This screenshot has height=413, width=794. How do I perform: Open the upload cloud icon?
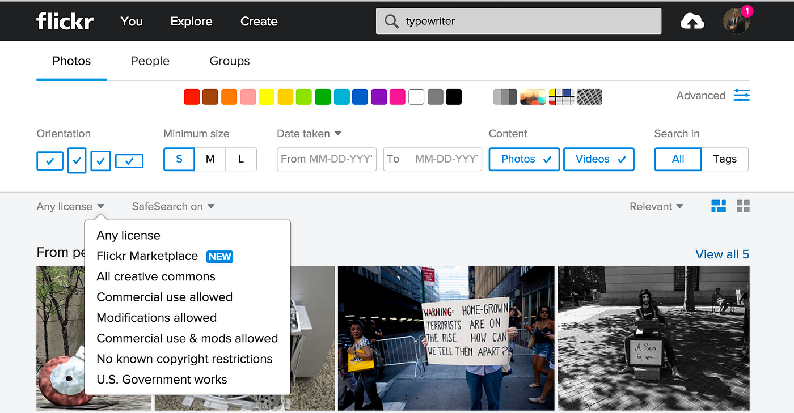click(x=692, y=22)
